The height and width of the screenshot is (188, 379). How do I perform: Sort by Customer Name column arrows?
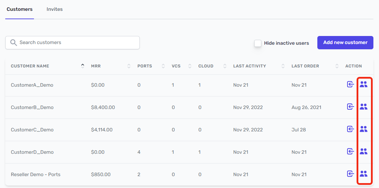[x=83, y=66]
